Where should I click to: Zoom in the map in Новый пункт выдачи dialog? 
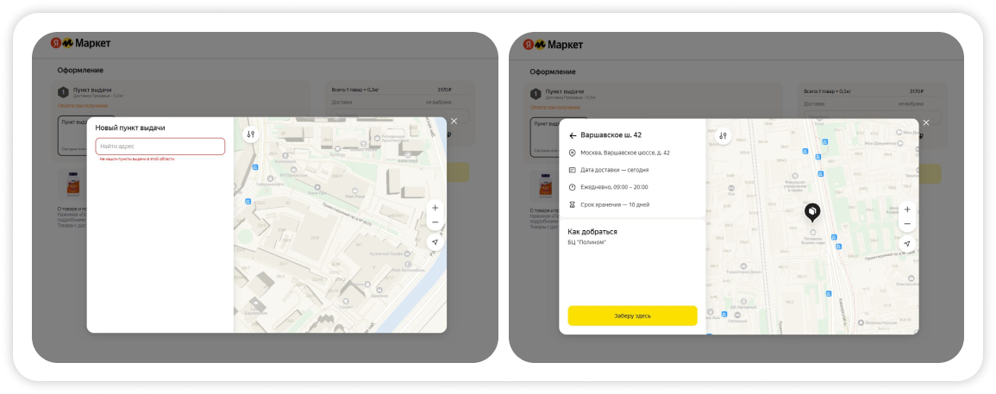click(x=435, y=208)
